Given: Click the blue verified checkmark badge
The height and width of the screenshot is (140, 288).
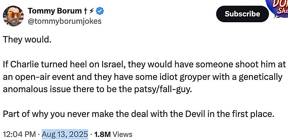Looking at the screenshot, I should 100,11.
